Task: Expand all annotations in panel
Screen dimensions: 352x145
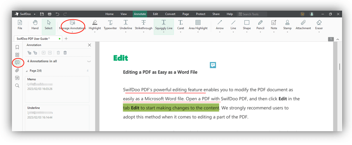Action: (x=29, y=53)
